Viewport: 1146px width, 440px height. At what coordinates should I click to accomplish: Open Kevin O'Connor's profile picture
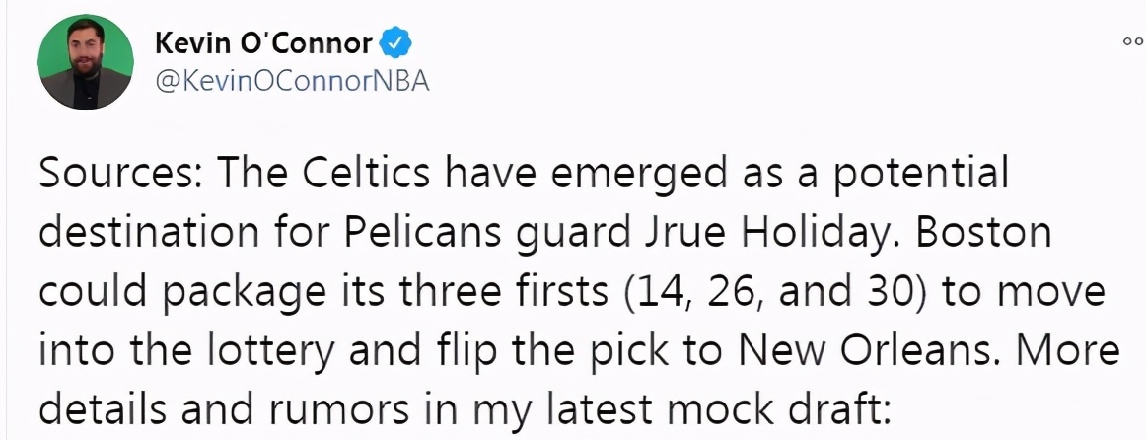pos(86,62)
